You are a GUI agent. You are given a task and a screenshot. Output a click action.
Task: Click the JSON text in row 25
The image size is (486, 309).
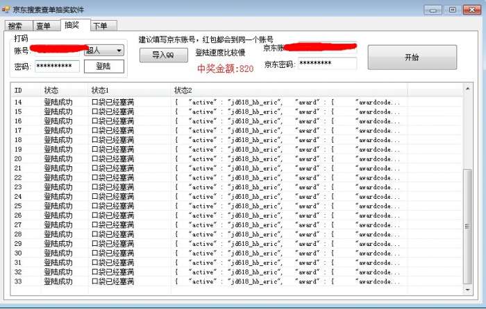click(287, 206)
